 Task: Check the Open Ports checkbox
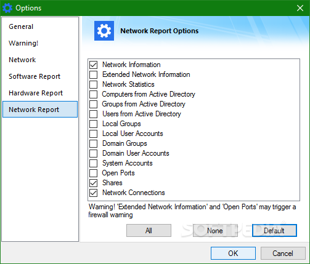pos(94,173)
